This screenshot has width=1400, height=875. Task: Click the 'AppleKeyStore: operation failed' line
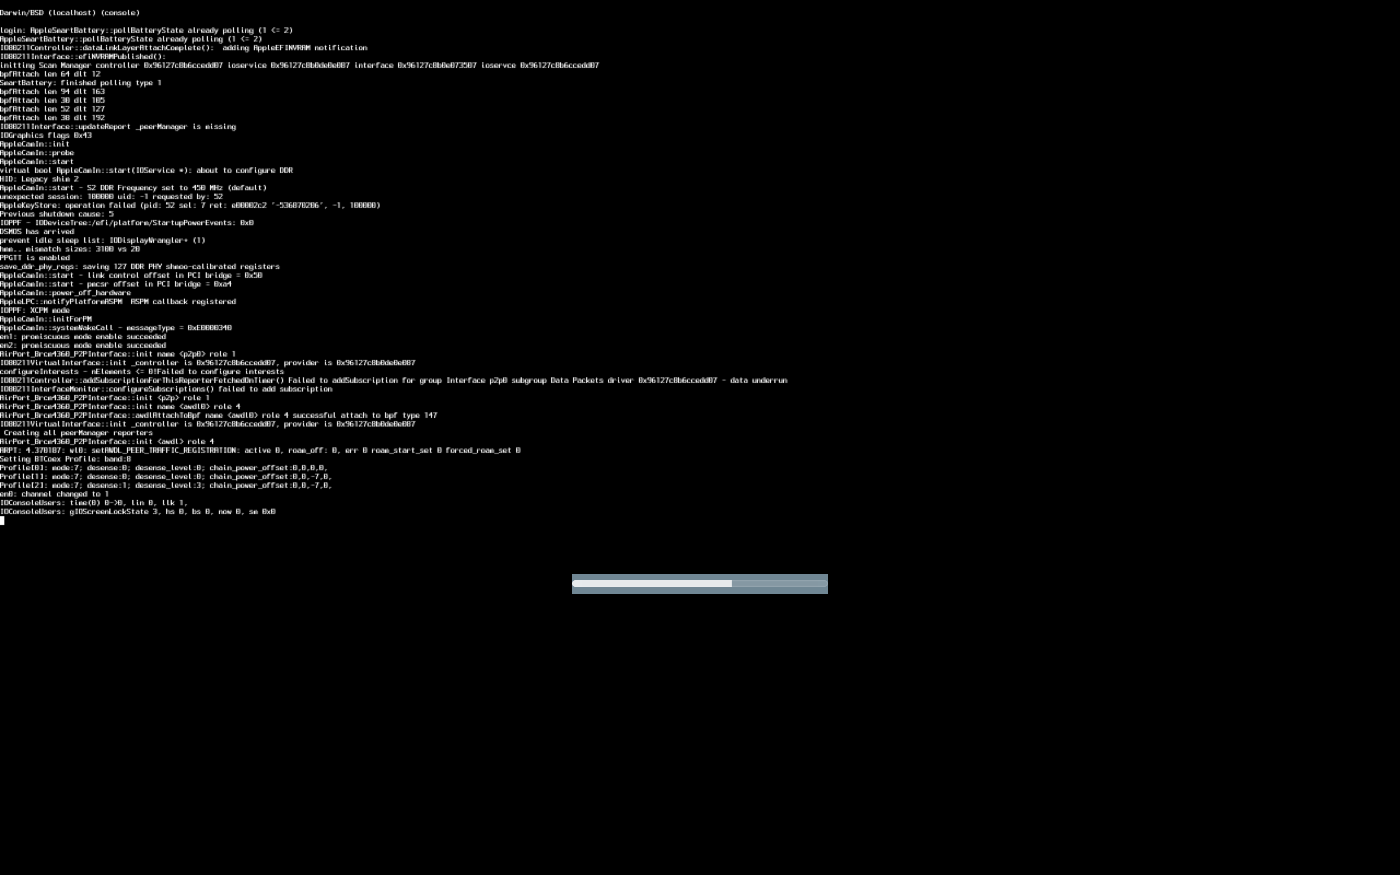coord(190,206)
